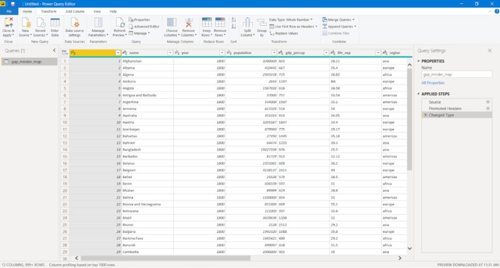Collapse the APPLIED STEPS section
Screen dimensions: 500x268
(419, 94)
